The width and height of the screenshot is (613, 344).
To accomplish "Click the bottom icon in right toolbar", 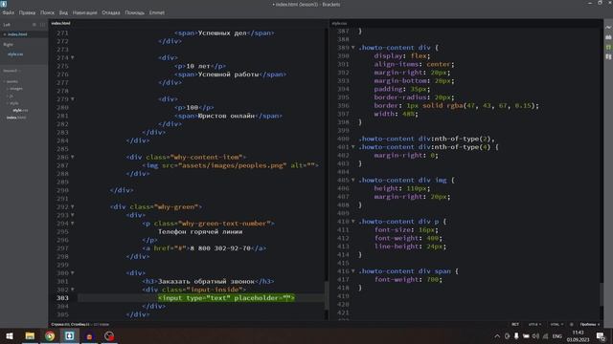I will coord(608,57).
